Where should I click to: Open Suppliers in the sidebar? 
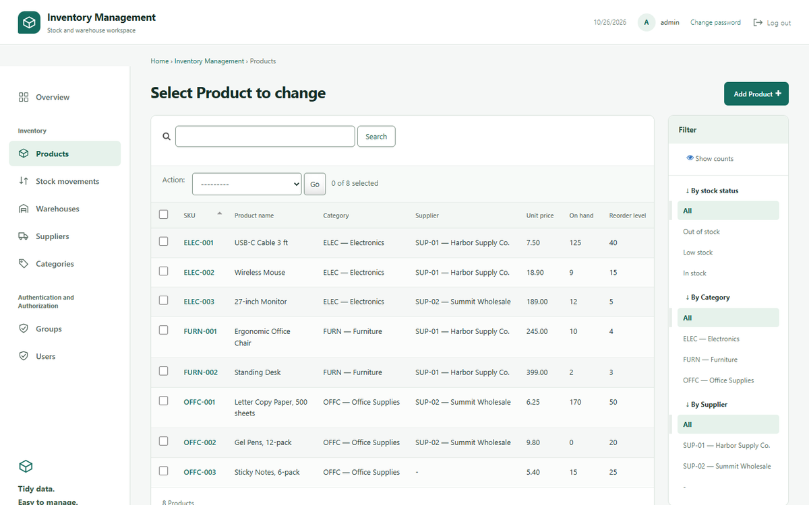(x=65, y=236)
